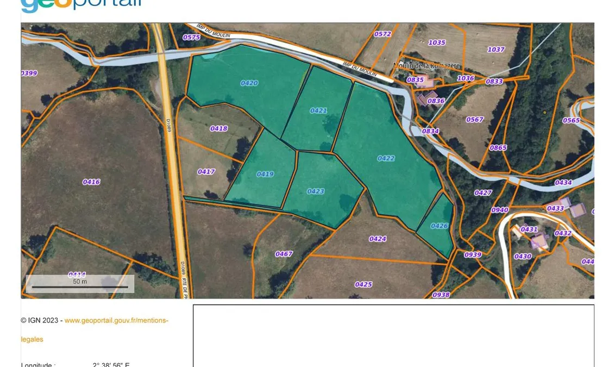Click the Moulin de la Romagère place label
The height and width of the screenshot is (367, 615).
coord(426,66)
